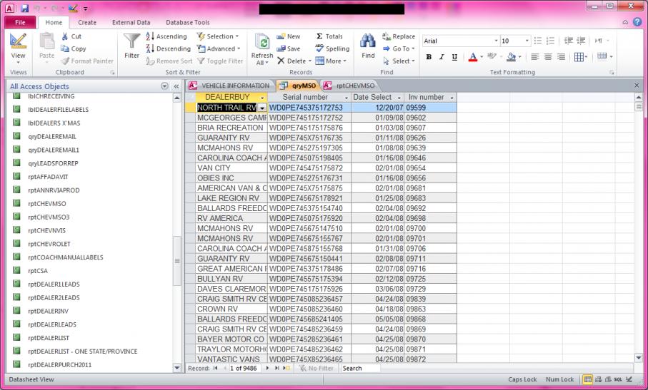
Task: Switch to Datasheet View in status bar
Action: coord(587,379)
